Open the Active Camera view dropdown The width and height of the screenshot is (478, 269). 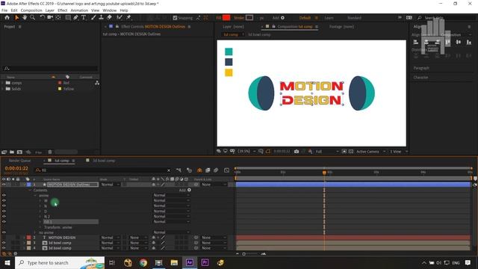point(370,151)
